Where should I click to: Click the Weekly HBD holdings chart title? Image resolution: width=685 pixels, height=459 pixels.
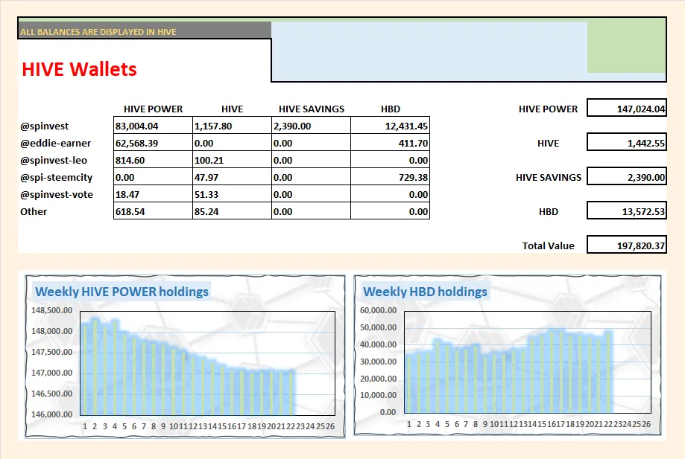(x=425, y=292)
